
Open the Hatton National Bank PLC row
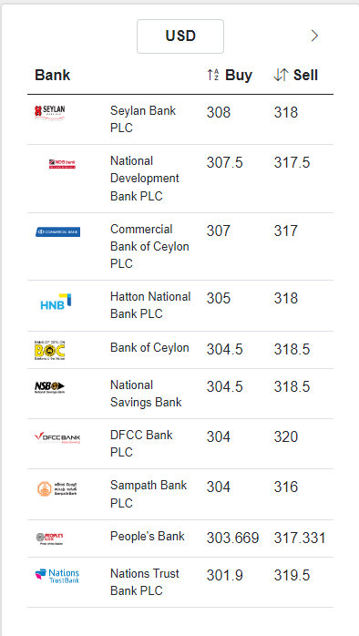pos(180,305)
